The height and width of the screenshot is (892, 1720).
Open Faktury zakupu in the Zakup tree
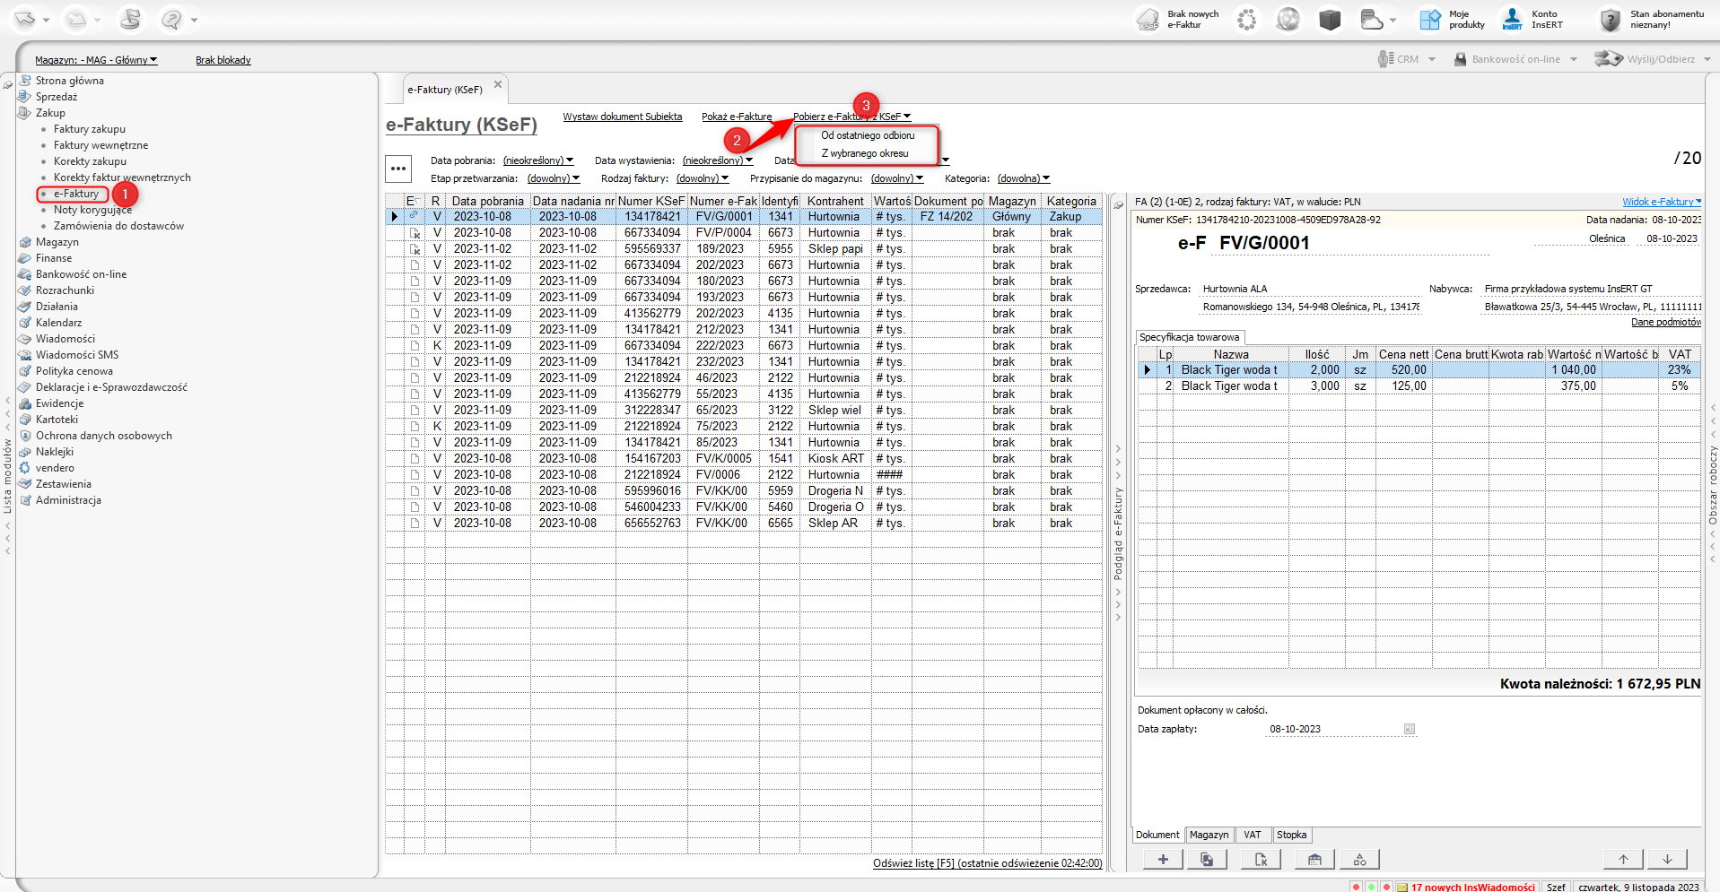(90, 129)
